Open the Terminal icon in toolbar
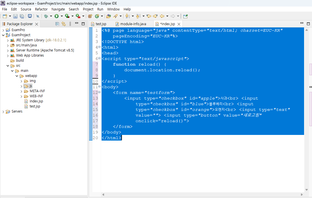The image size is (312, 198). (30, 16)
